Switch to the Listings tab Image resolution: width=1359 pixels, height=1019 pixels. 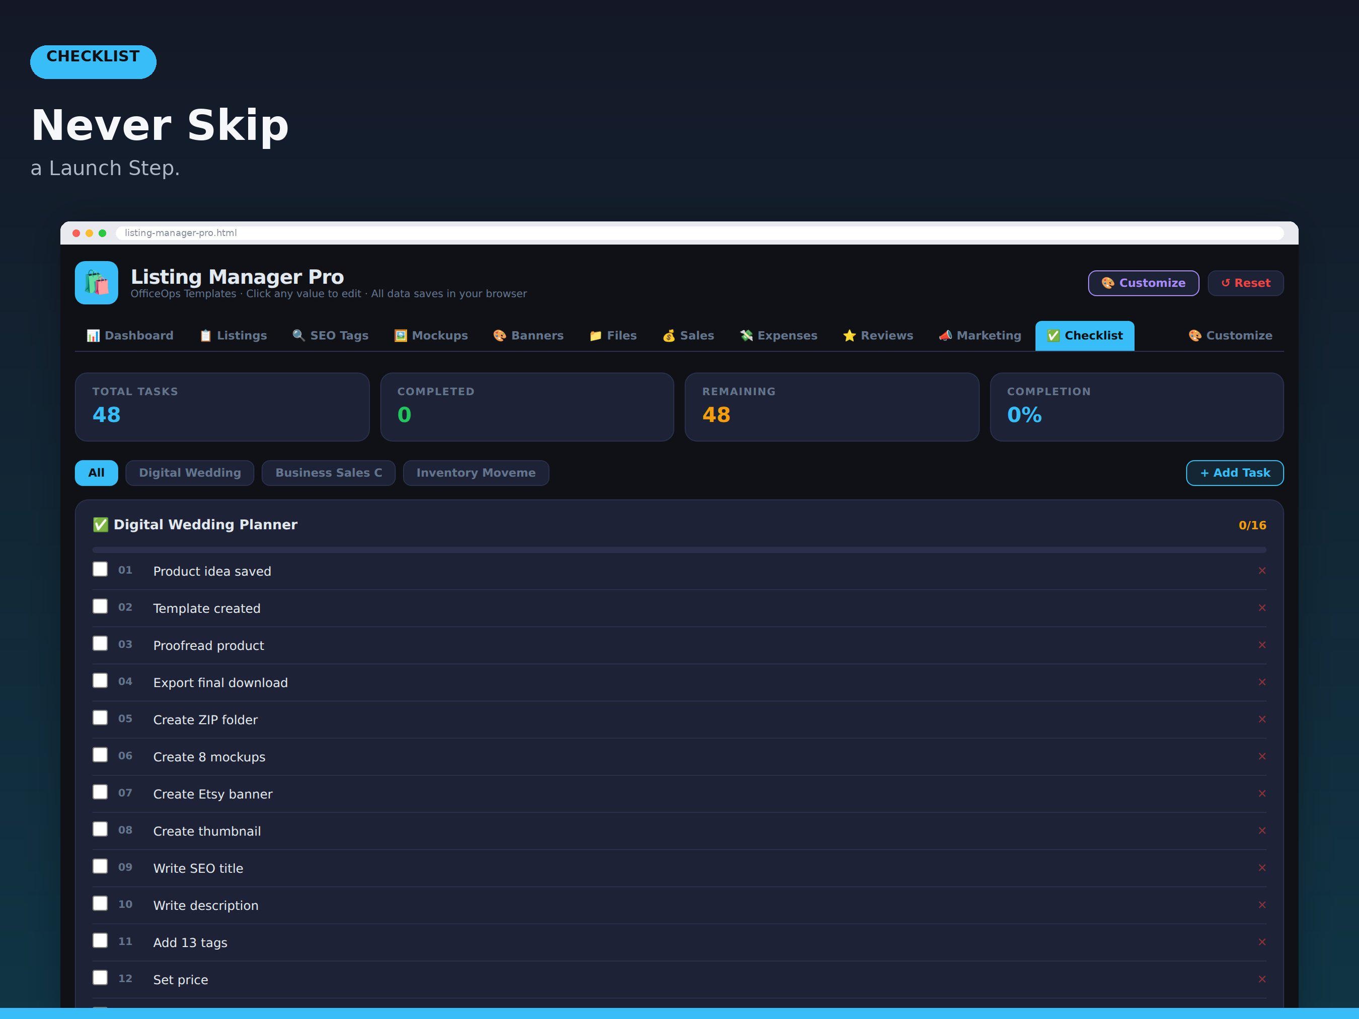pos(234,335)
